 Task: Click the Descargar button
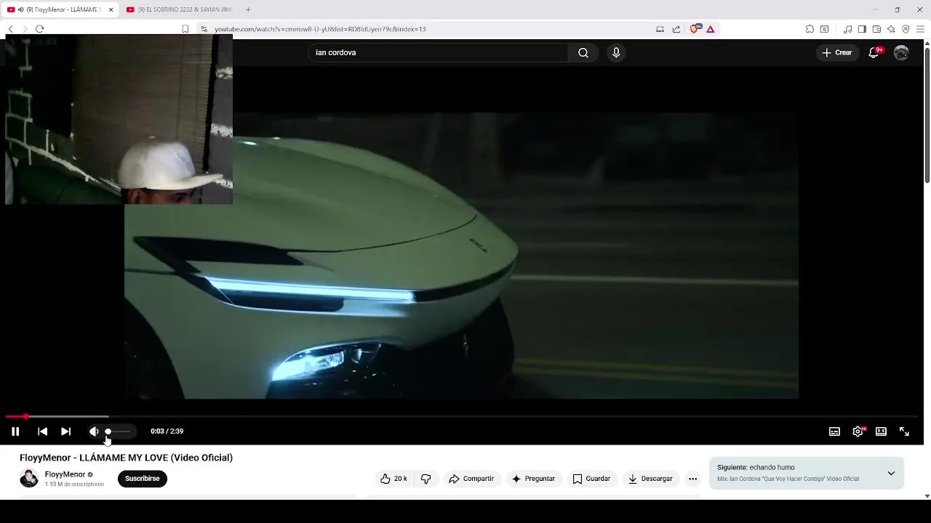(650, 479)
